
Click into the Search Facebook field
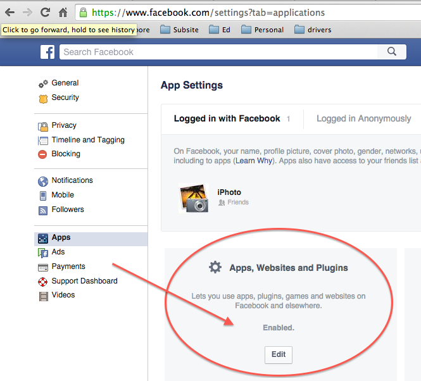tap(218, 52)
